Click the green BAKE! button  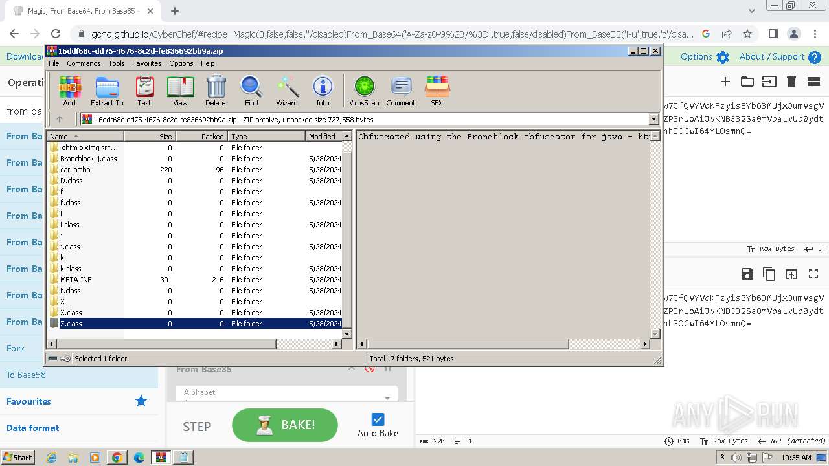pyautogui.click(x=285, y=425)
